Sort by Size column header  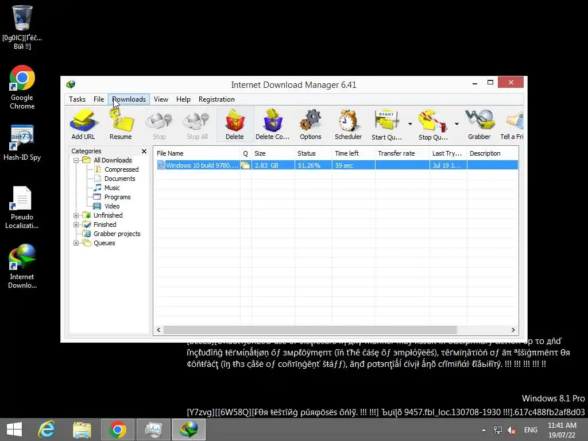tap(273, 153)
